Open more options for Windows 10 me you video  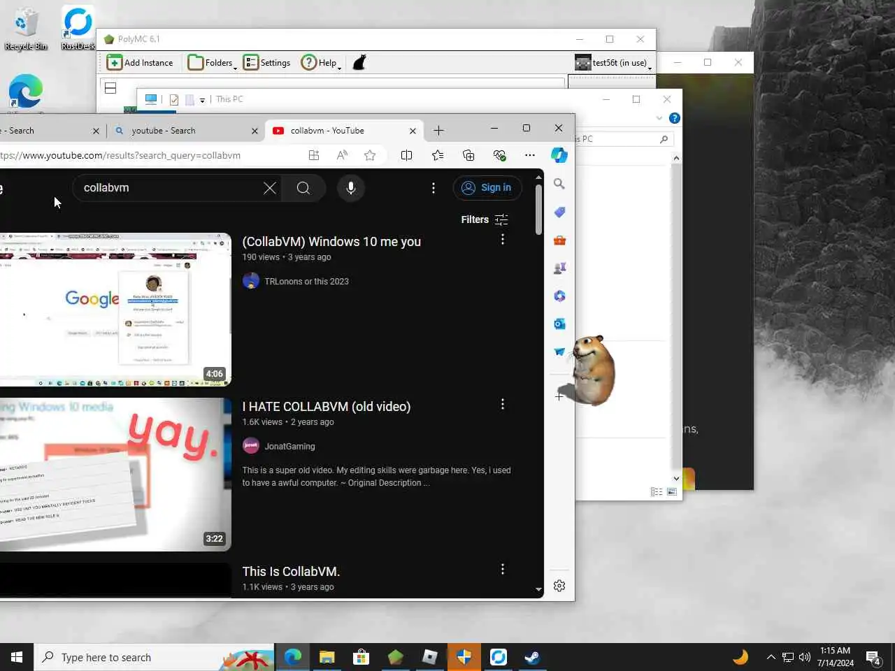[502, 239]
